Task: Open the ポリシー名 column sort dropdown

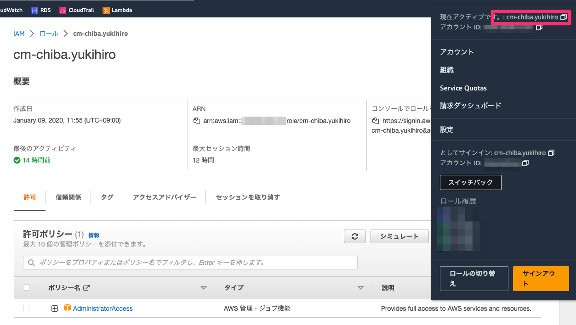Action: pos(203,287)
